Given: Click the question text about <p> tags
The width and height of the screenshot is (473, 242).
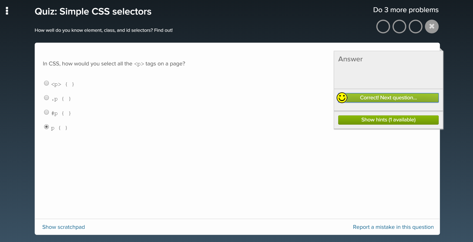Looking at the screenshot, I should click(114, 64).
